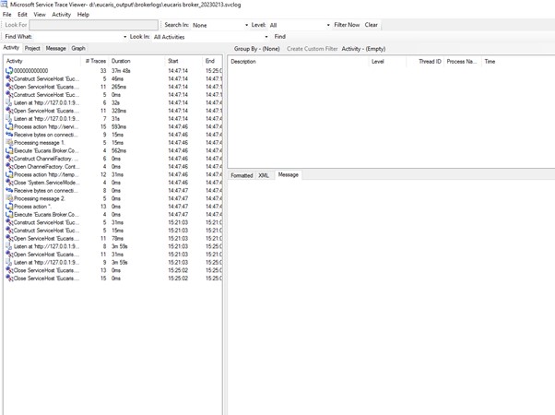Screen dimensions: 555x415
Task: Click icon of Open ServiceHost row with 265ms
Action: [9, 87]
